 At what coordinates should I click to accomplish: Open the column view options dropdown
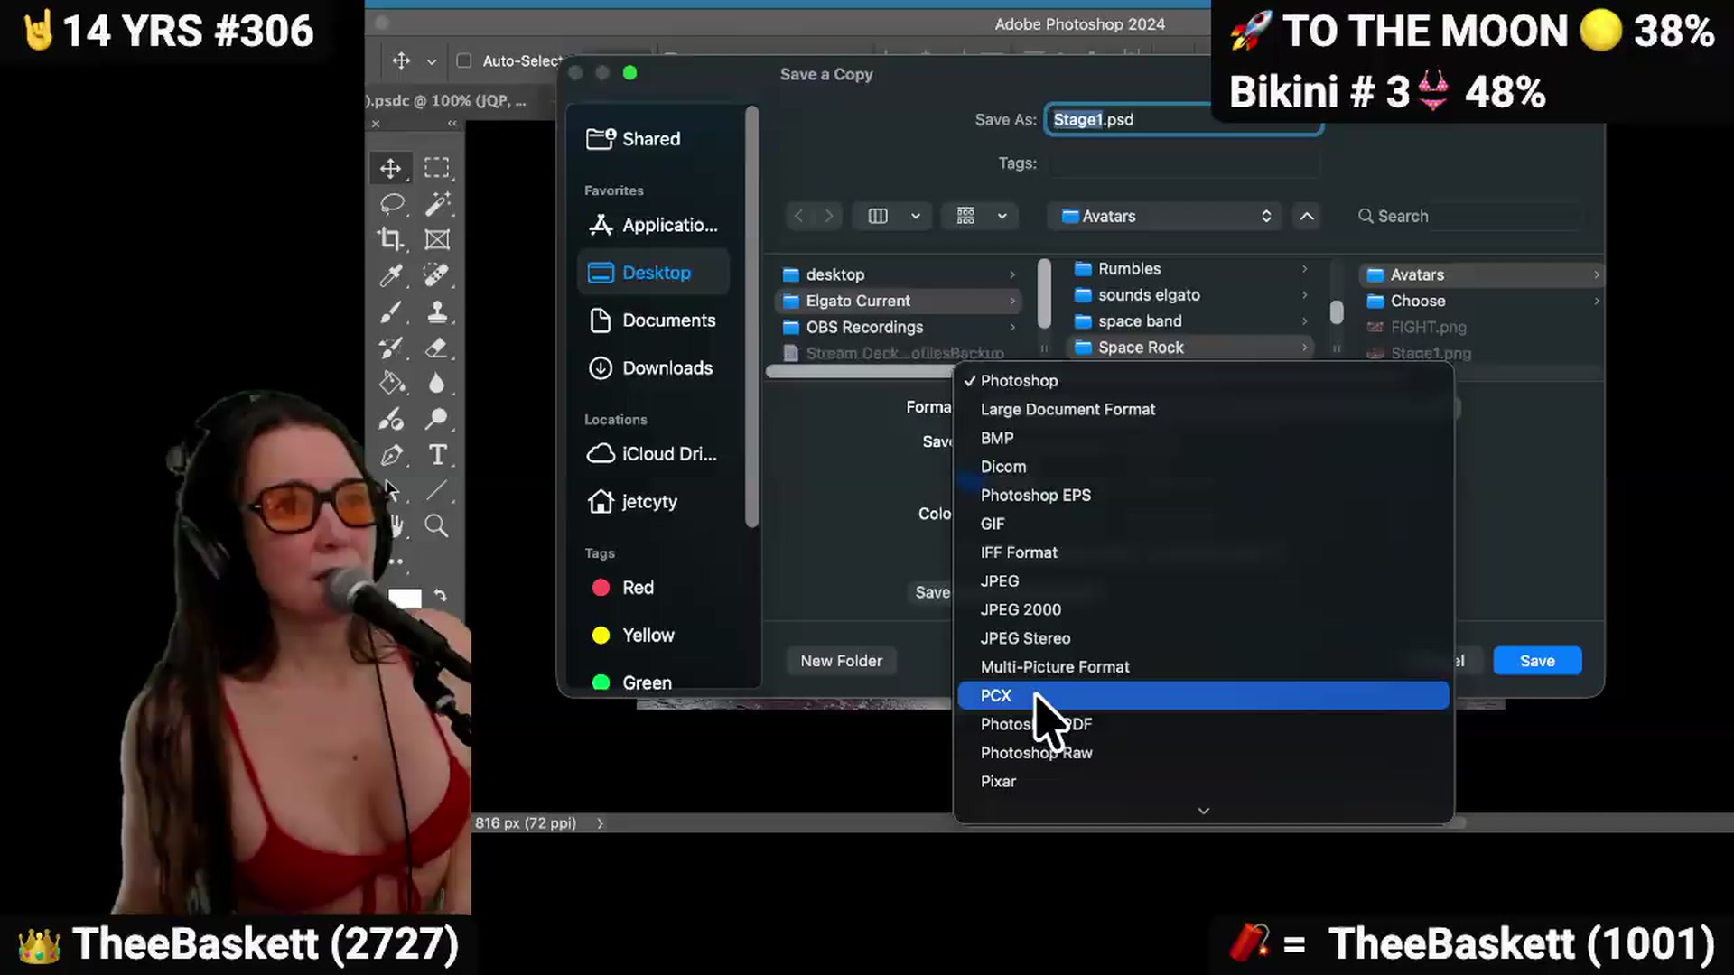(892, 216)
